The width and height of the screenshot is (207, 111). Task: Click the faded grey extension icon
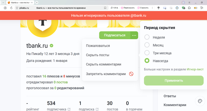(171, 8)
